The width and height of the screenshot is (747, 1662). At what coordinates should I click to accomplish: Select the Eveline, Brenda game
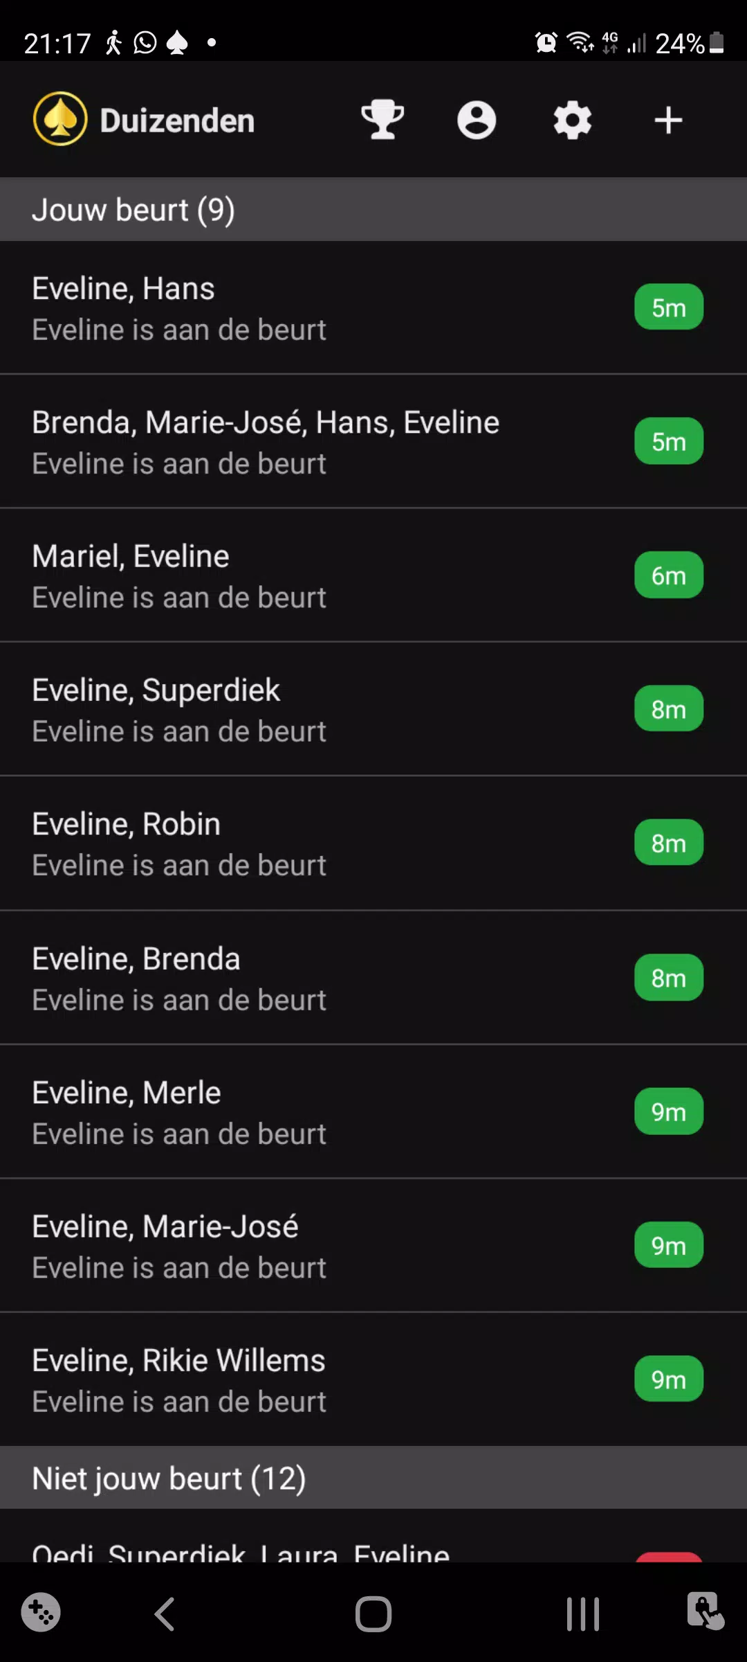click(x=311, y=978)
